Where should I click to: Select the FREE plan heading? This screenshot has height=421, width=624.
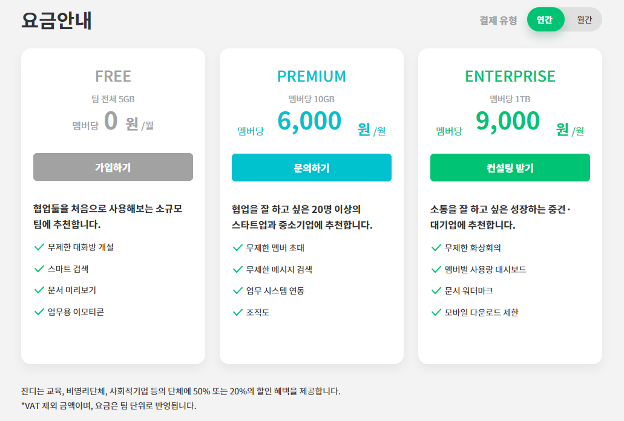point(113,76)
